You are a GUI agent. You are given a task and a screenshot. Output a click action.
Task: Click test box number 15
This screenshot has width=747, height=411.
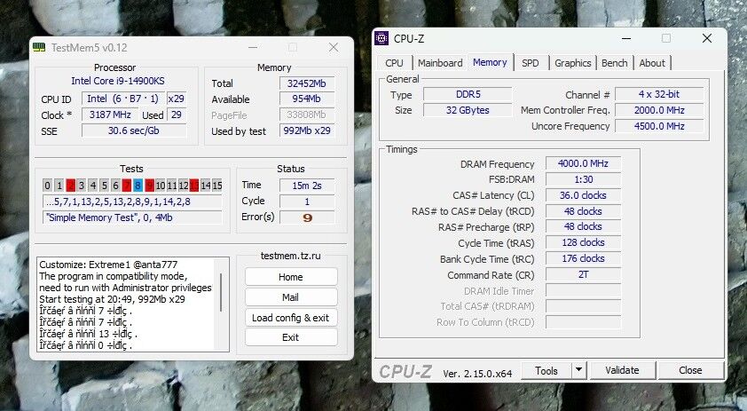click(217, 186)
